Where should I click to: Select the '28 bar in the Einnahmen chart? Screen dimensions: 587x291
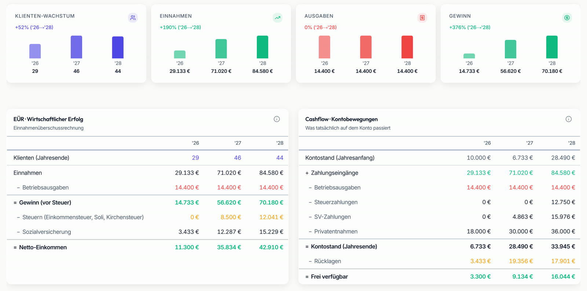pos(262,47)
